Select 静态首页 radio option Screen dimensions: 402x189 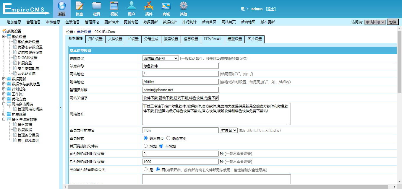click(145, 138)
